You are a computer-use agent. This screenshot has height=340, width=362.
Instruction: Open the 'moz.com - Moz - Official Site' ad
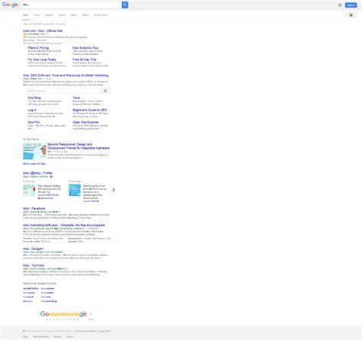point(43,30)
